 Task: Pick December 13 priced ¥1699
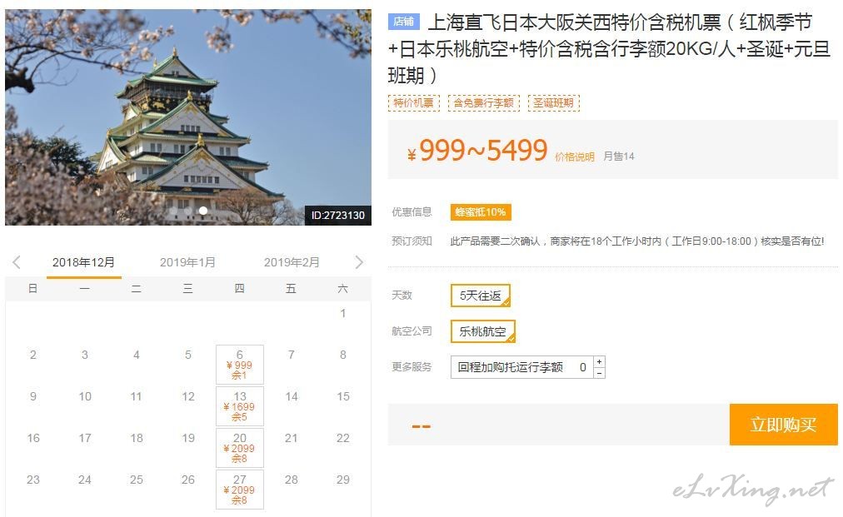240,406
